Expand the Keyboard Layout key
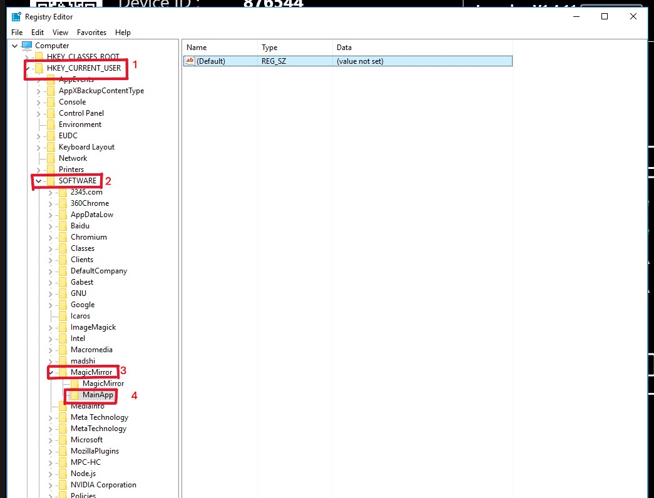 (39, 147)
